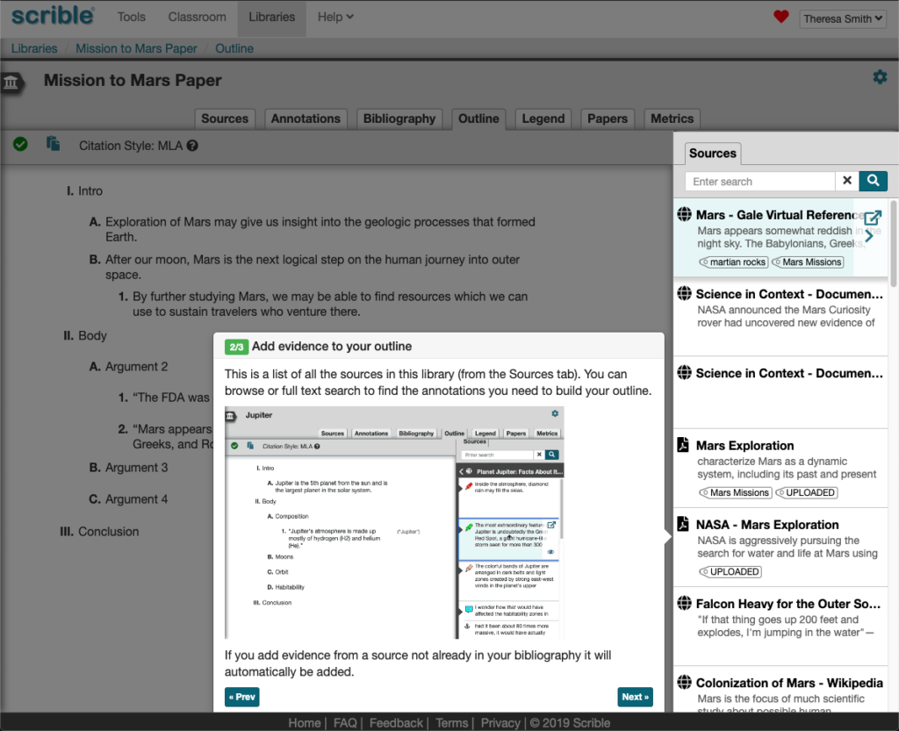Select outline item 'I. Intro'
The width and height of the screenshot is (899, 731).
click(85, 190)
